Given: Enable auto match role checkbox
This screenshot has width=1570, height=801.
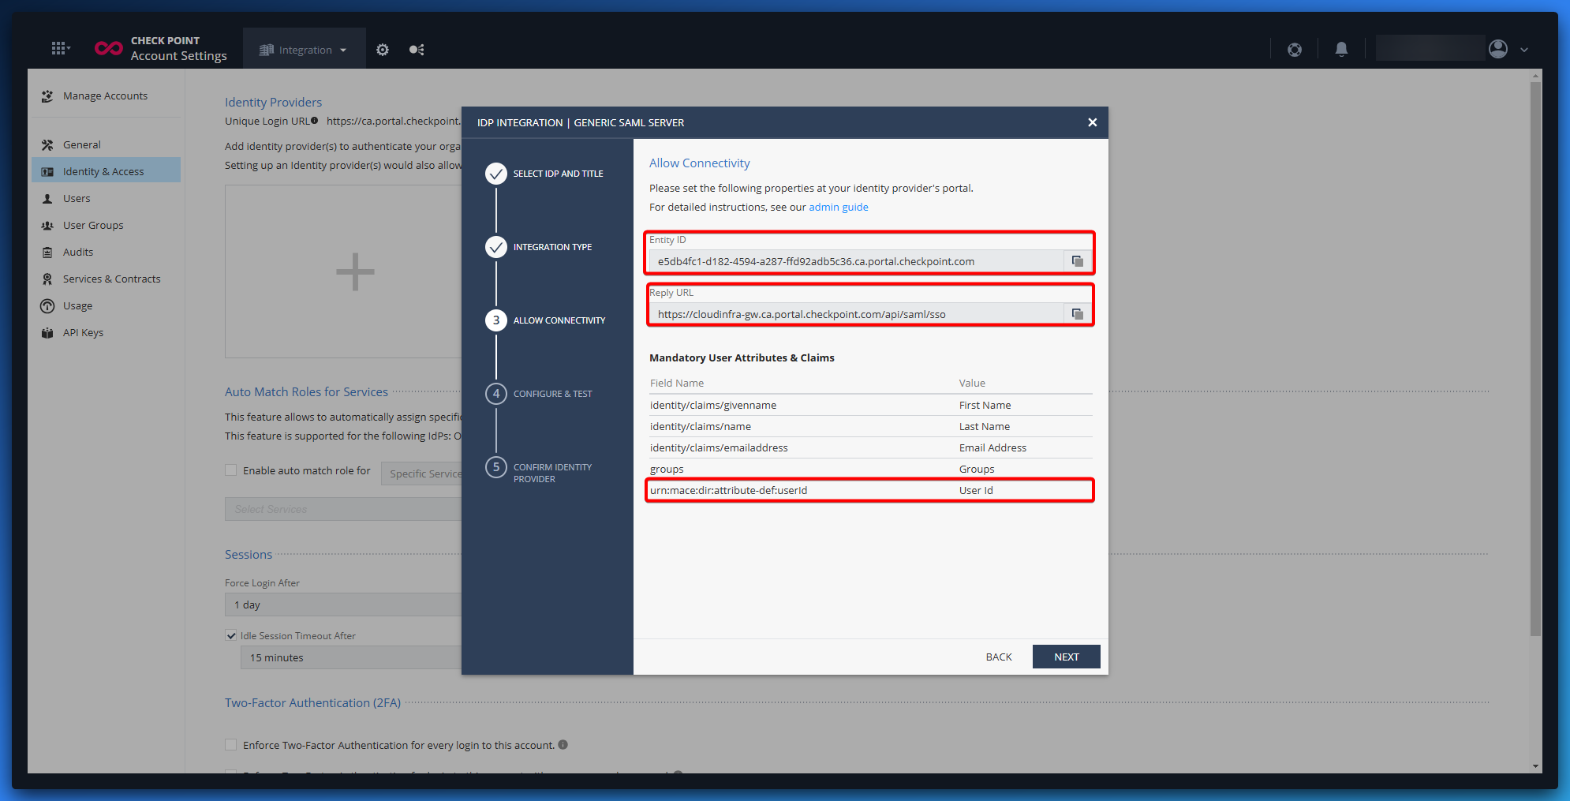Looking at the screenshot, I should click(x=231, y=470).
